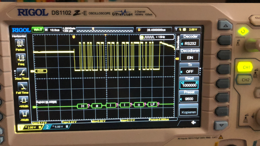Click the Max=5.12 V measurement
This screenshot has width=260, height=146.
[x=128, y=120]
